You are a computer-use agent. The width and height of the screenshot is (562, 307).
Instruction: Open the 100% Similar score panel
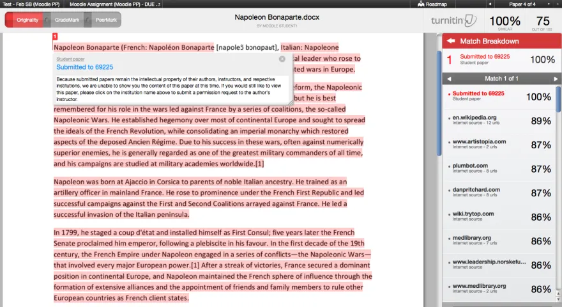click(505, 22)
